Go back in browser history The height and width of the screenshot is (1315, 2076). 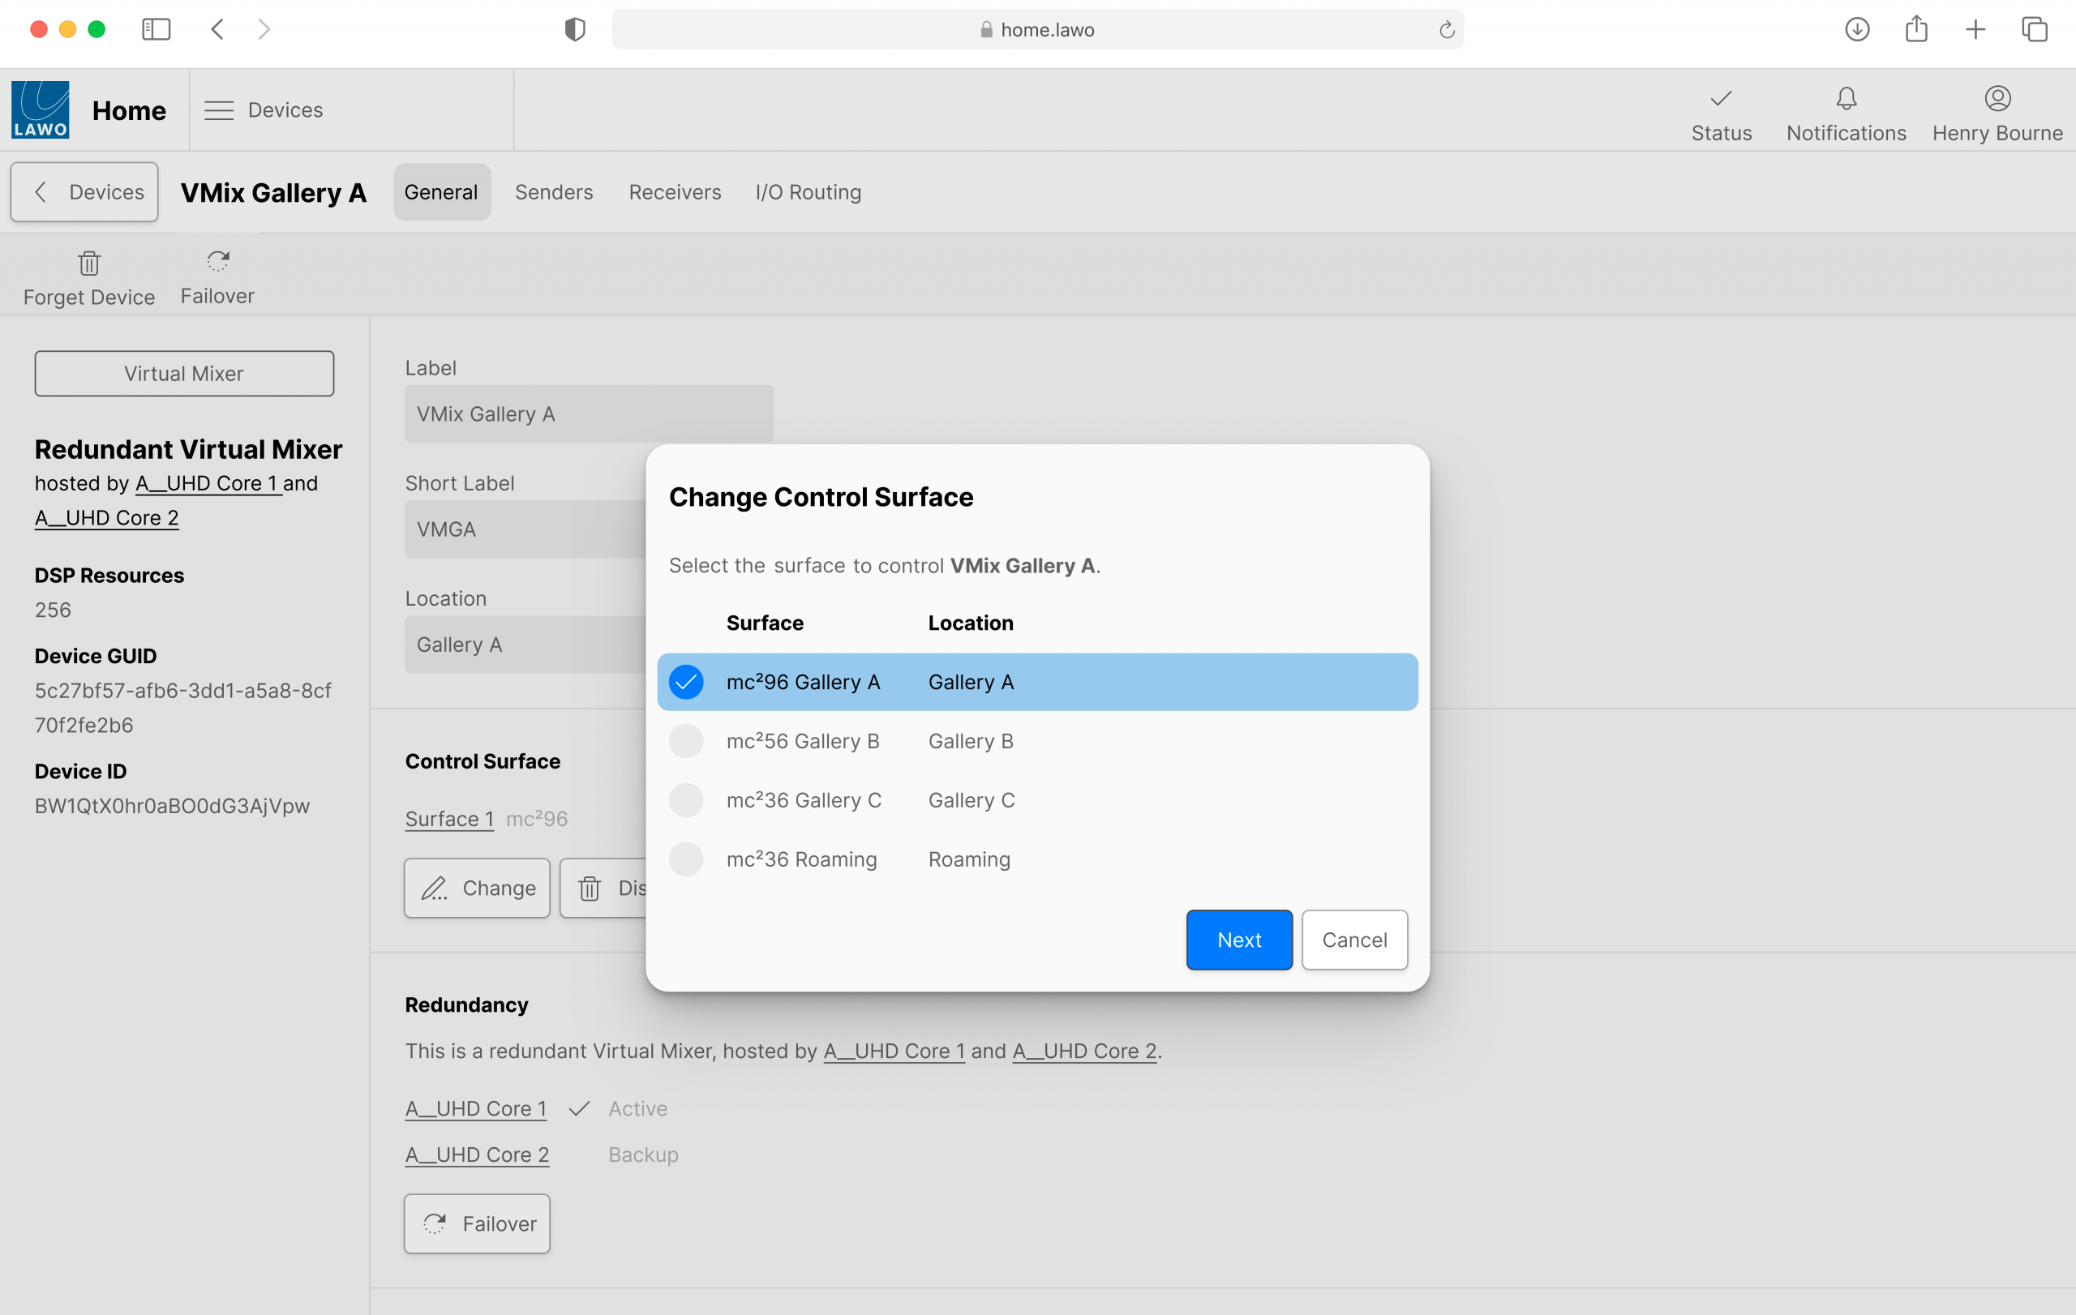pyautogui.click(x=217, y=29)
